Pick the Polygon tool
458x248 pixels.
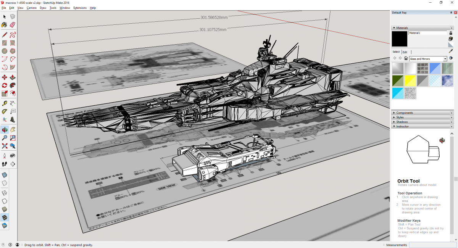(x=13, y=51)
